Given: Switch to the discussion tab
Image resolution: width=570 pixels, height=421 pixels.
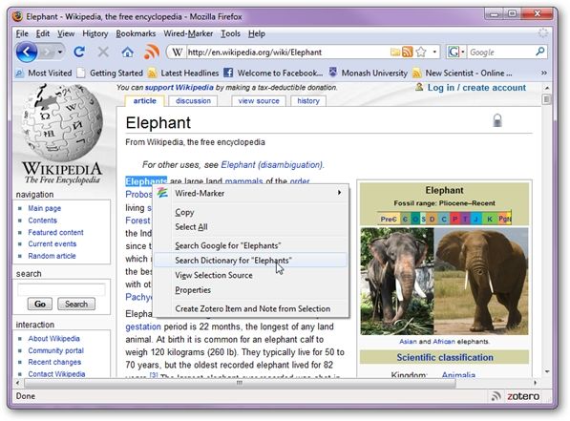Looking at the screenshot, I should click(193, 100).
